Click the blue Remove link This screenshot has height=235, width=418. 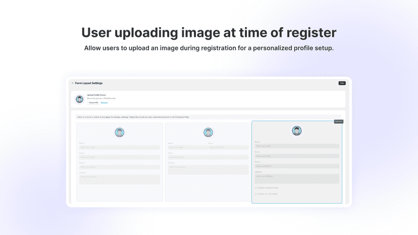coord(104,102)
